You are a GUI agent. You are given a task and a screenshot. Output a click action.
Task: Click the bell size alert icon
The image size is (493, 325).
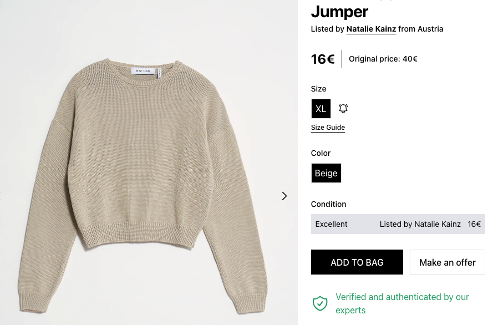point(343,109)
